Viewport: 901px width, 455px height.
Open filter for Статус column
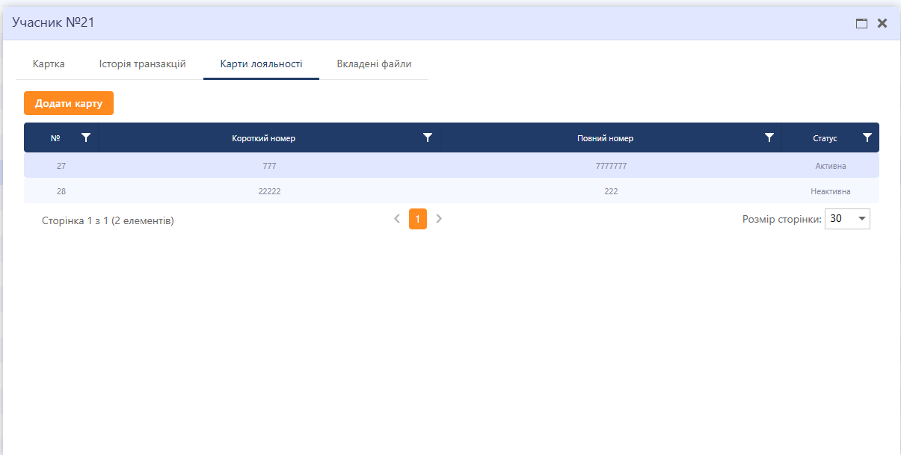(x=867, y=137)
